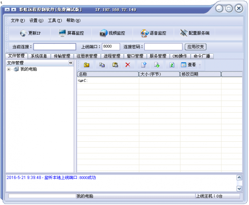Focus the 当前连接 input field
249x205 pixels.
[x=54, y=47]
